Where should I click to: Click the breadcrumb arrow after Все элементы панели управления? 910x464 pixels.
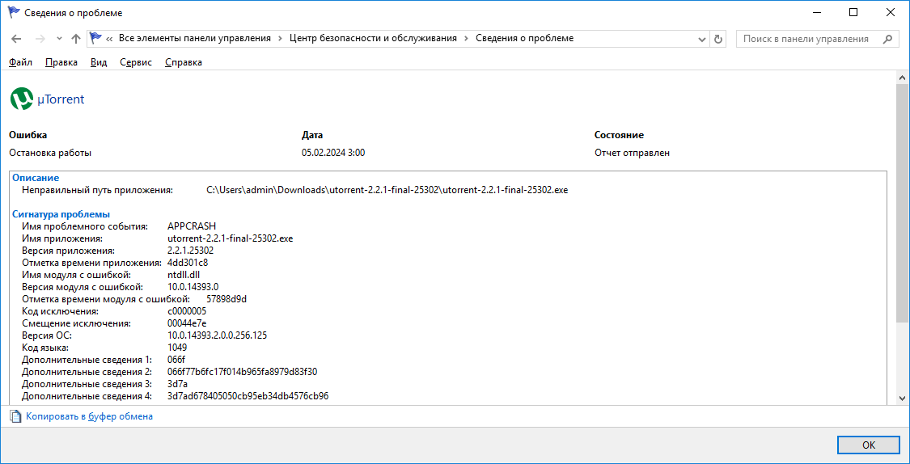click(x=280, y=39)
